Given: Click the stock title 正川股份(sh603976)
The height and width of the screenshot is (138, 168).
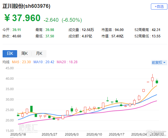Looking at the screenshot, I should tap(26, 6).
